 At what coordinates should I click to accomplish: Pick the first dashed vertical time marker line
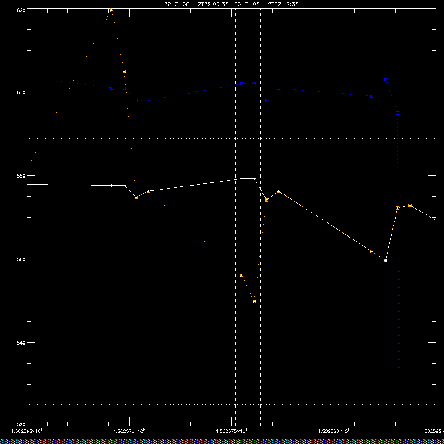pyautogui.click(x=236, y=217)
